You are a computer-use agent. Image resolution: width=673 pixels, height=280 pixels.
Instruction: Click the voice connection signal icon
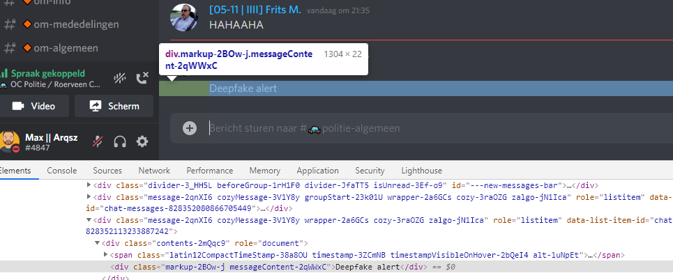4,73
